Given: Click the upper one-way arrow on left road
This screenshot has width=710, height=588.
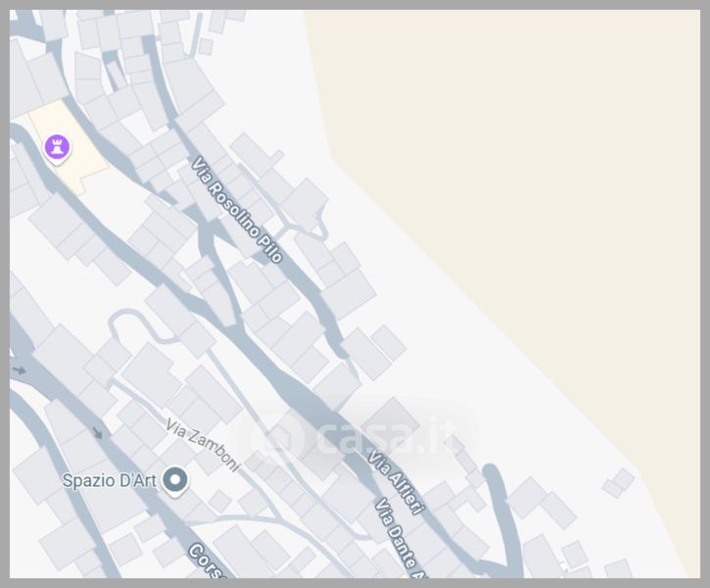Looking at the screenshot, I should pos(19,370).
